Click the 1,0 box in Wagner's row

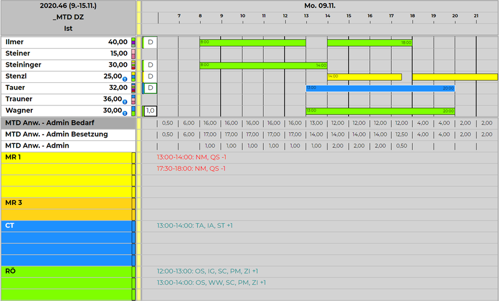tap(150, 111)
